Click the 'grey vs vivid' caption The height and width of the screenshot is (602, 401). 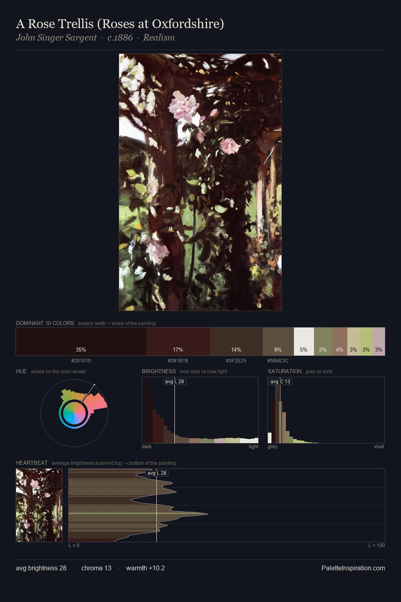click(319, 372)
